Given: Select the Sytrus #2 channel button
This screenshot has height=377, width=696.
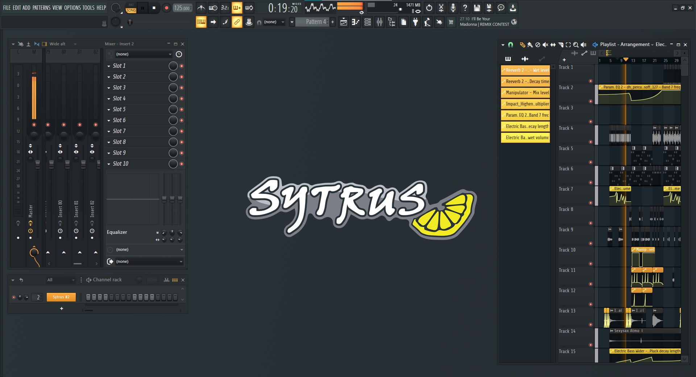Looking at the screenshot, I should pos(61,297).
